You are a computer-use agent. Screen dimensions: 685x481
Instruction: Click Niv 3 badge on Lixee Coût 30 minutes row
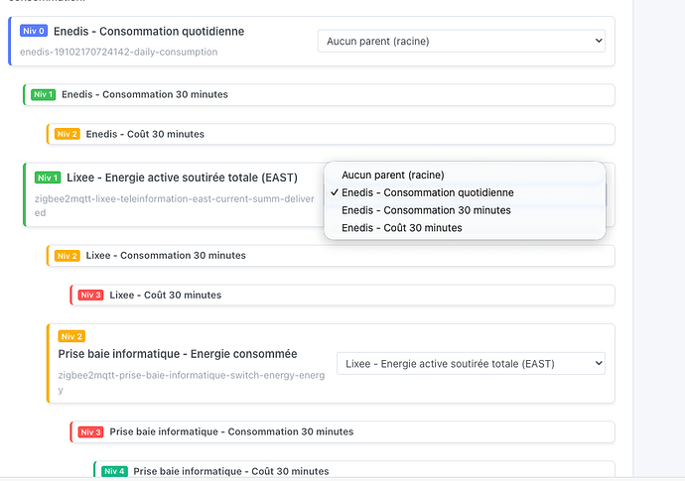[x=91, y=296]
